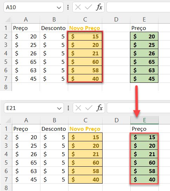This screenshot has height=191, width=170.
Task: Click the Cancel X icon in lower formula bar
Action: click(78, 108)
